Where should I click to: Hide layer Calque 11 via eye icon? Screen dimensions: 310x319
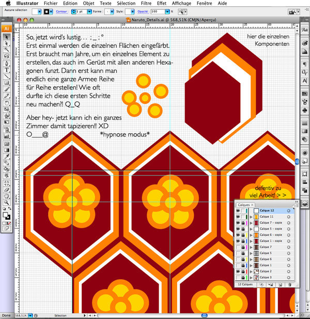[x=238, y=217]
